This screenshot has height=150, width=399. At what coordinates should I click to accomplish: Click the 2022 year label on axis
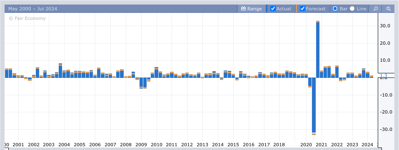click(337, 145)
